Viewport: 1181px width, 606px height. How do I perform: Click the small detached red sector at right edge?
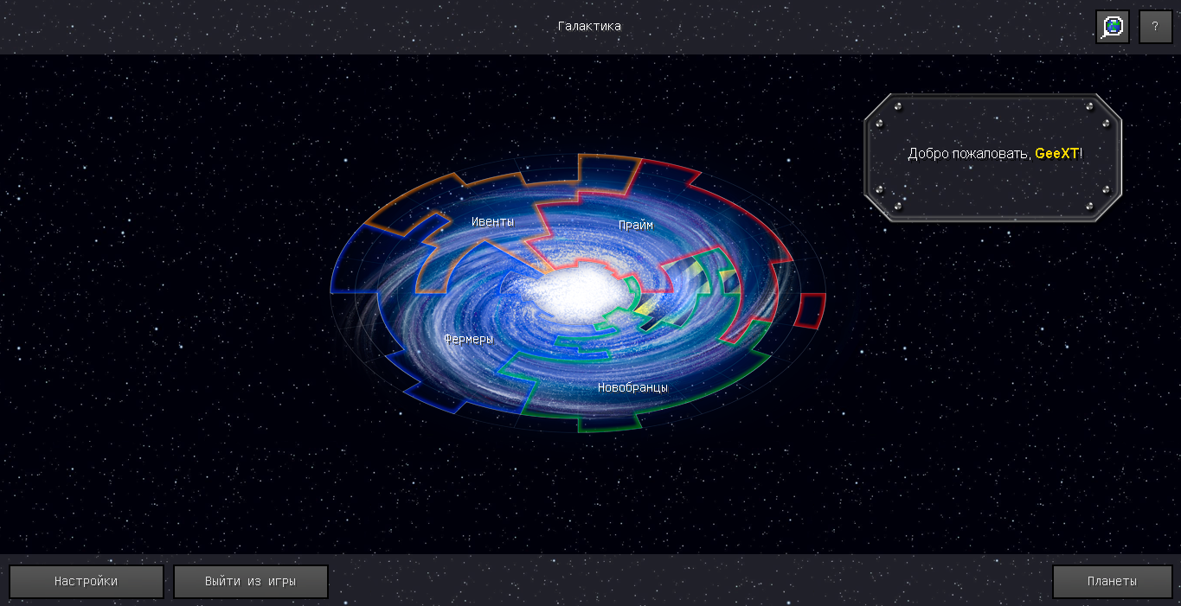coord(811,310)
